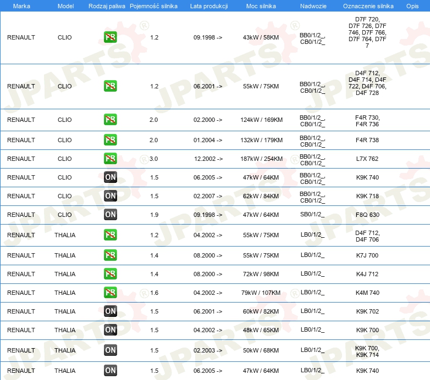430x380 pixels.
Task: Select the 79kW / 107KM power cell
Action: pyautogui.click(x=261, y=293)
